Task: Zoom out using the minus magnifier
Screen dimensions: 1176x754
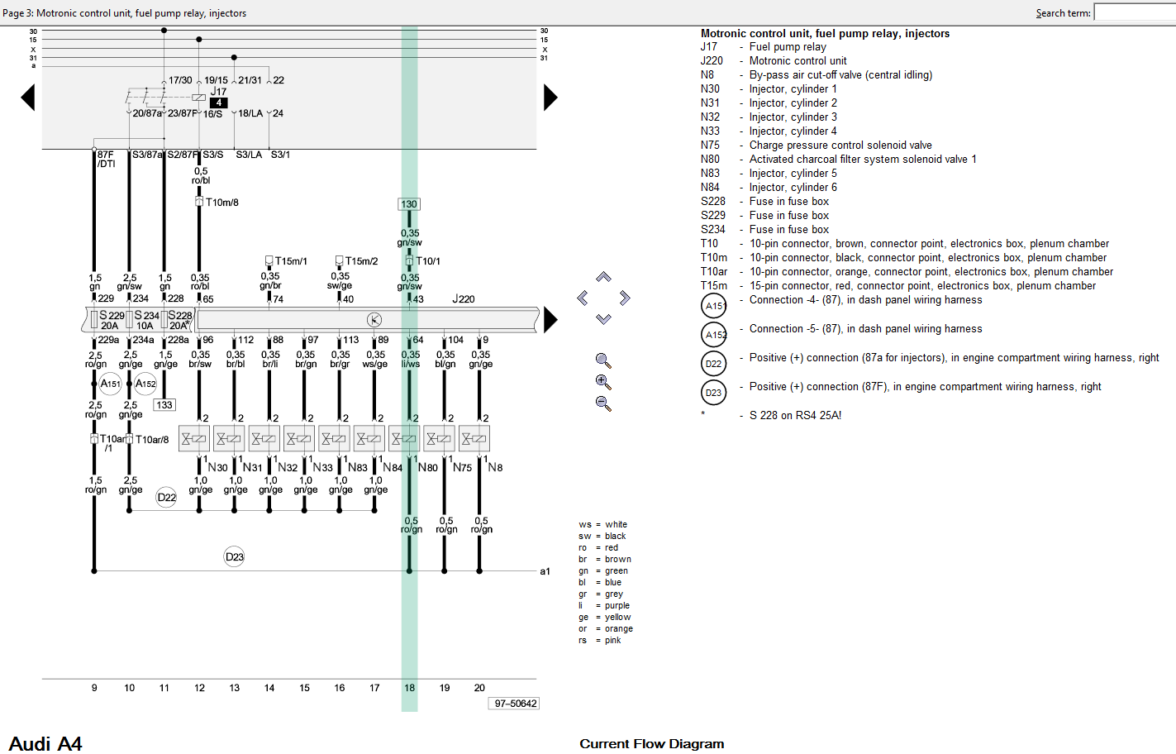Action: tap(603, 403)
